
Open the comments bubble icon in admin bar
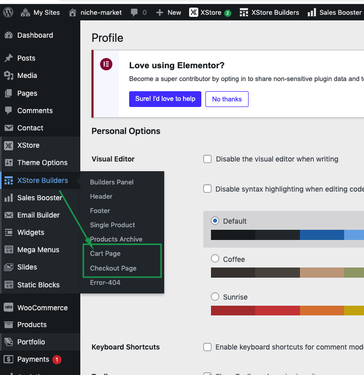[134, 12]
